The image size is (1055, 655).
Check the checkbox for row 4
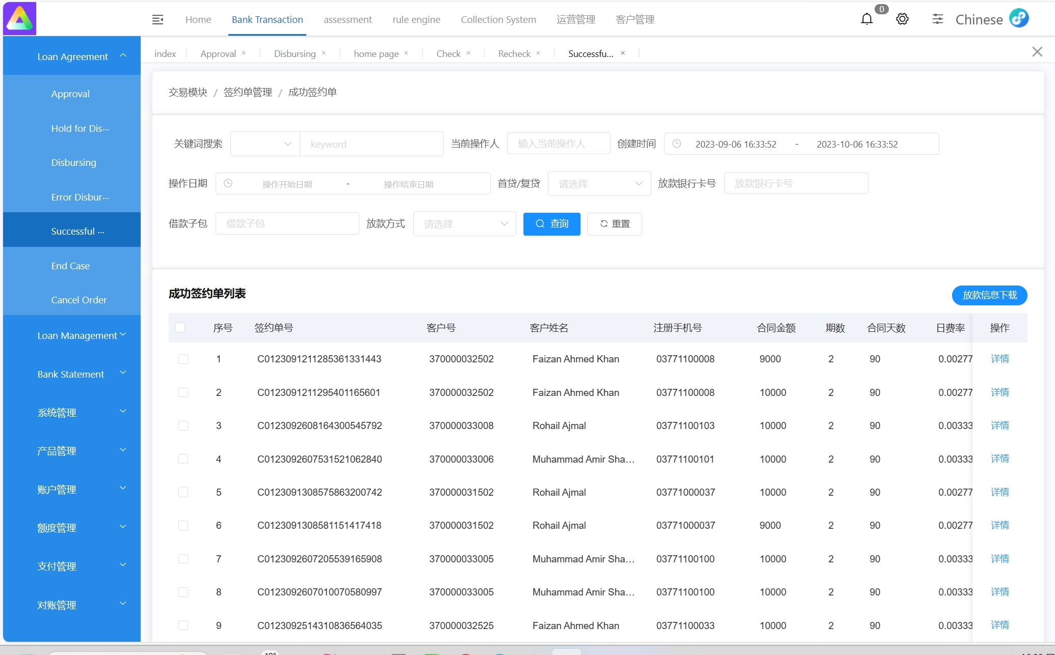click(x=183, y=459)
